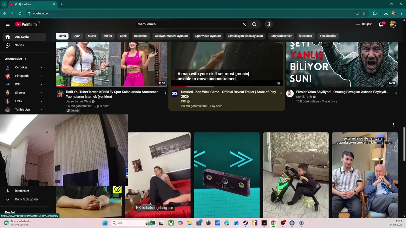Select the İzlenenler chip
The height and width of the screenshot is (228, 406).
point(306,36)
